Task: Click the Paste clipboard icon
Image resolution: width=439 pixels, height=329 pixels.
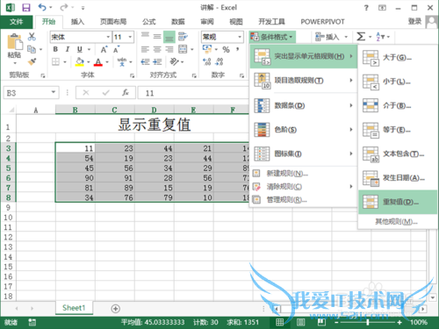Action: (15, 42)
